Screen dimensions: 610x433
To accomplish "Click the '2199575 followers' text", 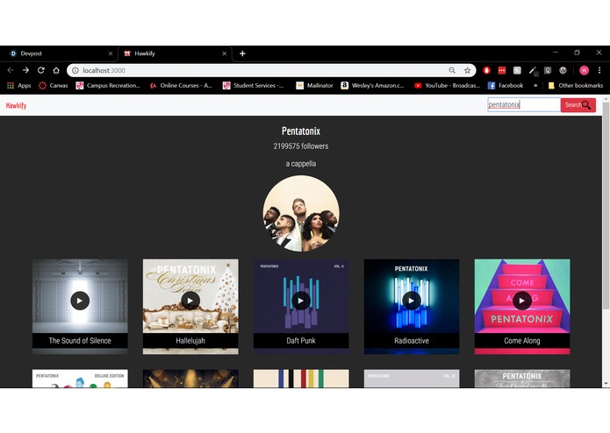I will coord(301,146).
